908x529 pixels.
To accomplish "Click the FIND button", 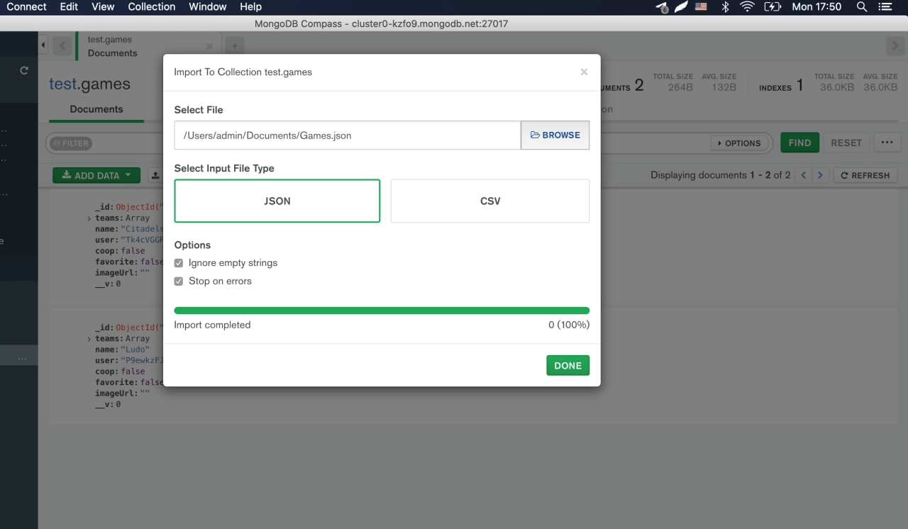I will 799,143.
